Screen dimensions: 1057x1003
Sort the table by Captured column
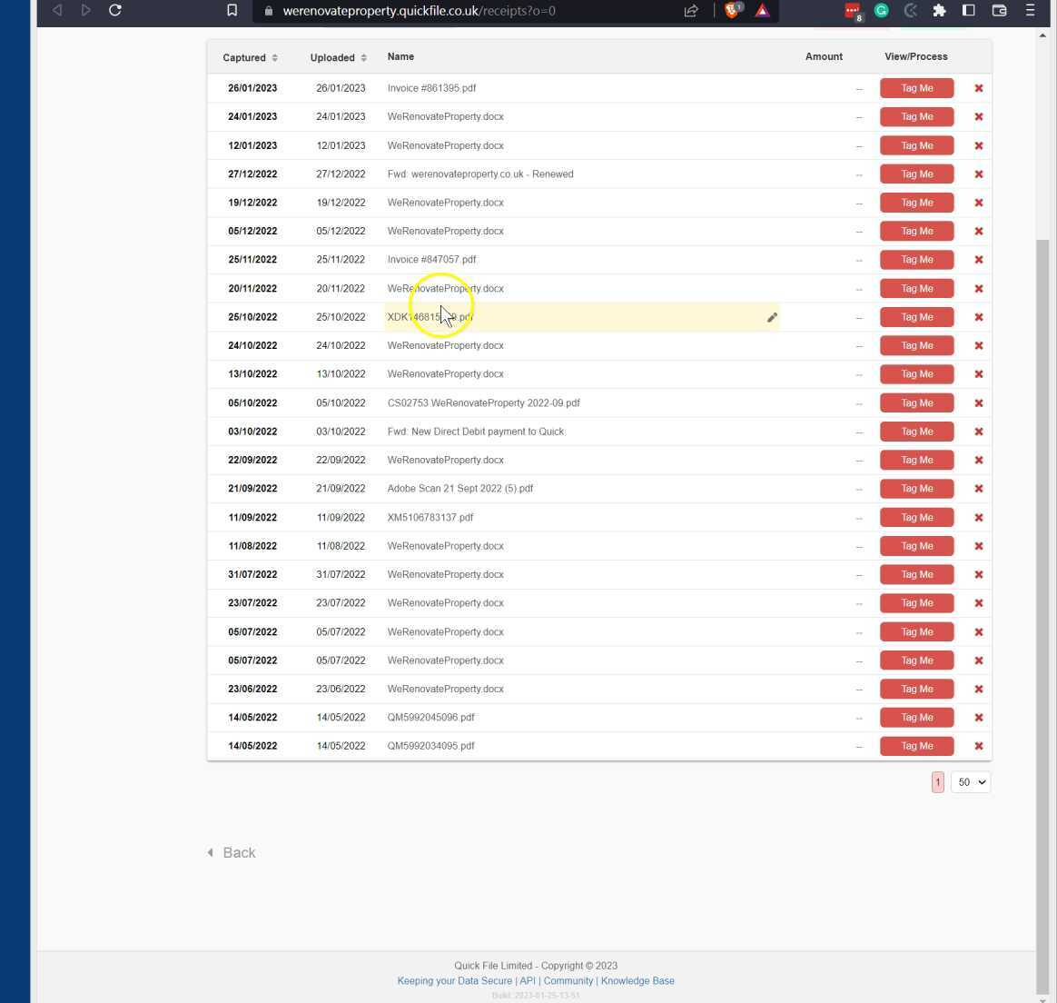250,58
